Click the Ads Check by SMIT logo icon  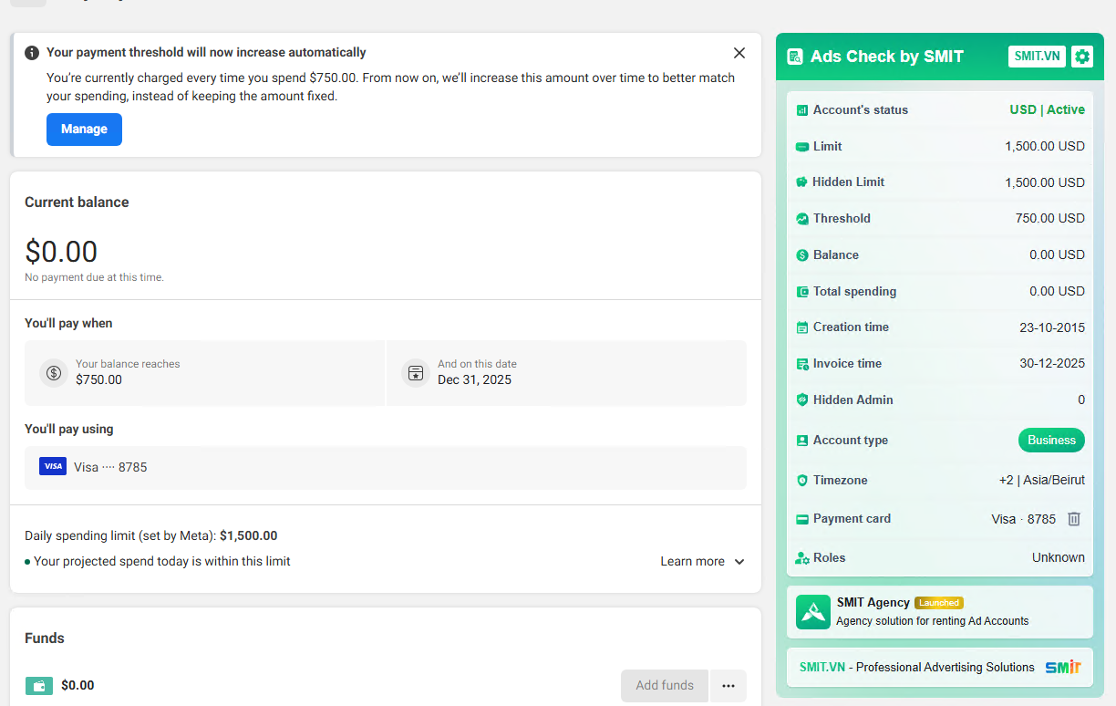[795, 57]
